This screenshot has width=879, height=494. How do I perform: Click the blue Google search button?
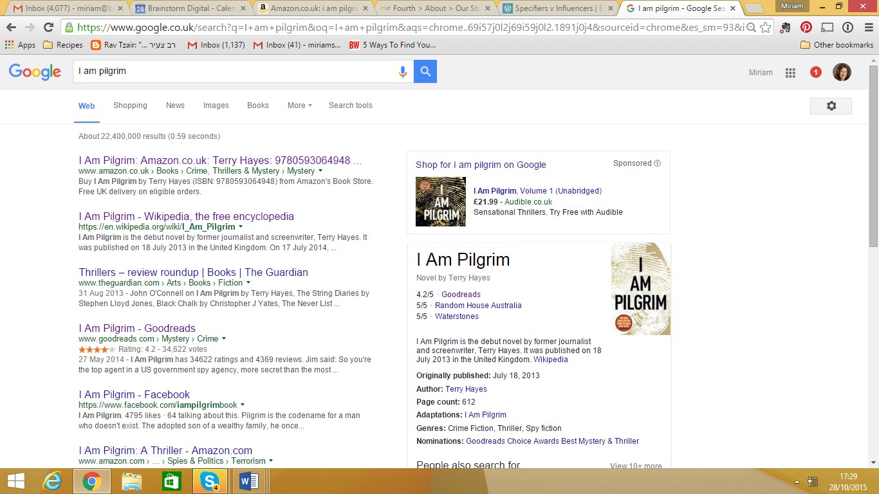tap(425, 71)
